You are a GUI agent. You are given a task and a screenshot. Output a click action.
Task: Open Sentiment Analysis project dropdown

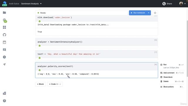[x=31, y=4]
